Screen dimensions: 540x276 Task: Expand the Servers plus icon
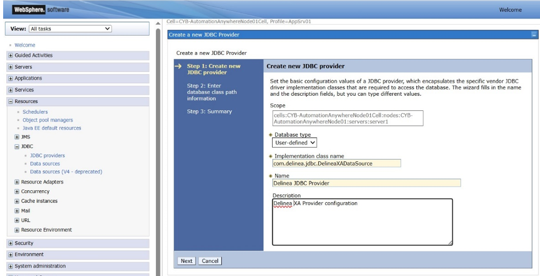coord(12,67)
